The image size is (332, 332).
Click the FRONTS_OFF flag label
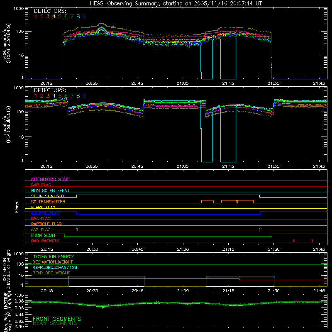tap(44, 235)
